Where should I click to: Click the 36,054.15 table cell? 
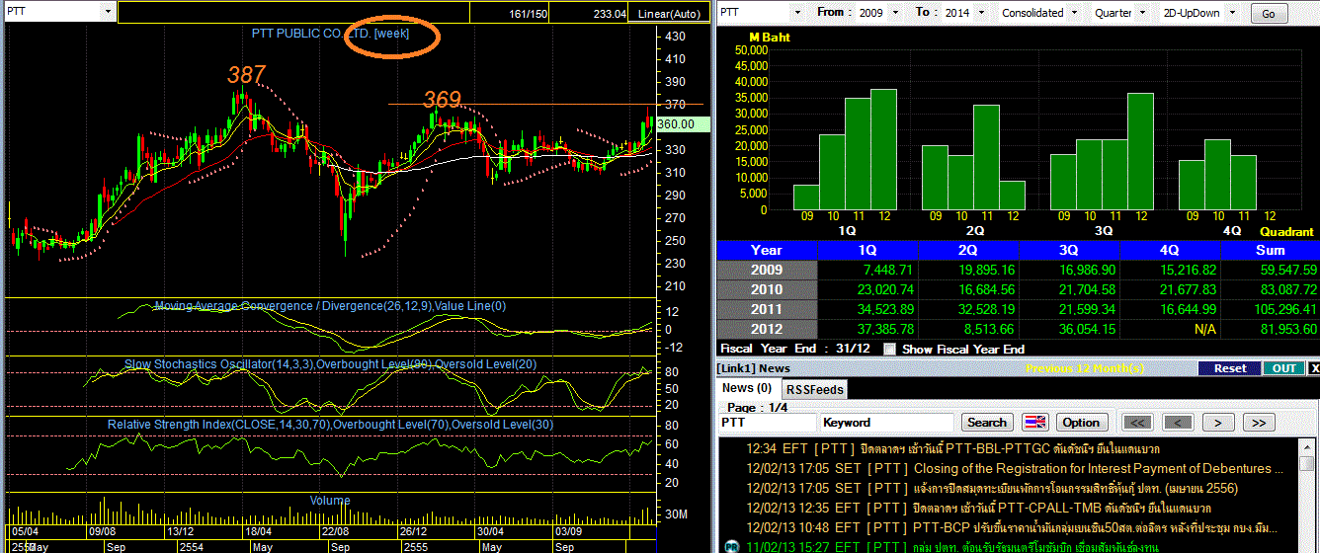point(1070,329)
